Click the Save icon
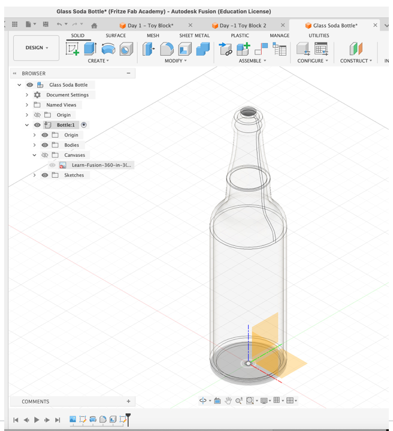The image size is (393, 431). point(46,24)
